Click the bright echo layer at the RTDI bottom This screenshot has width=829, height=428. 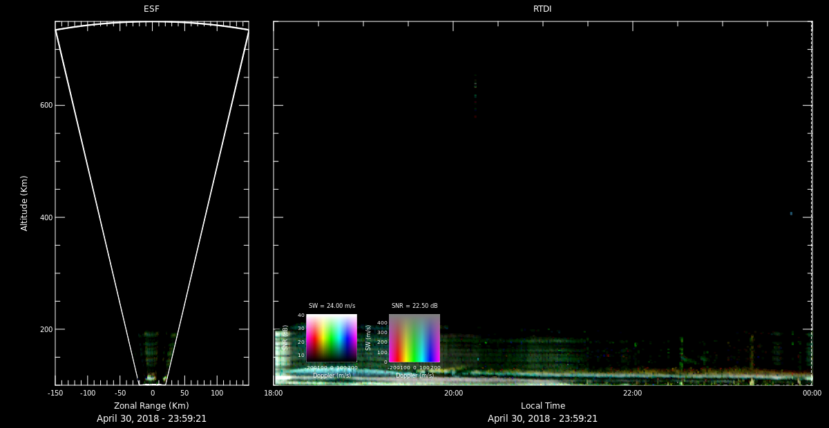click(x=542, y=377)
